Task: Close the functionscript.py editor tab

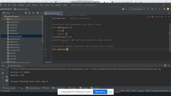Action: [x=61, y=13]
